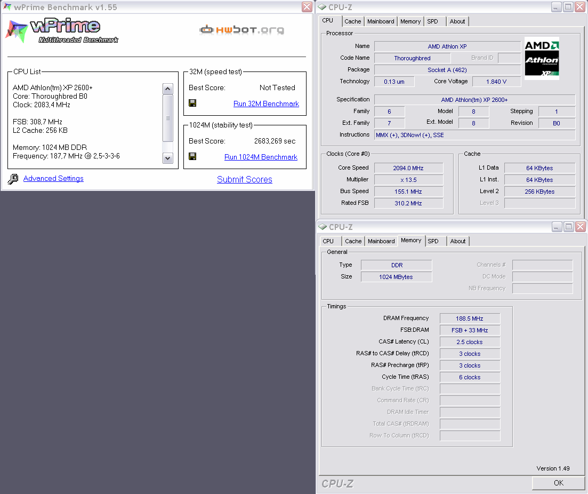
Task: Click the AMD Athlon XP logo image
Action: (542, 58)
